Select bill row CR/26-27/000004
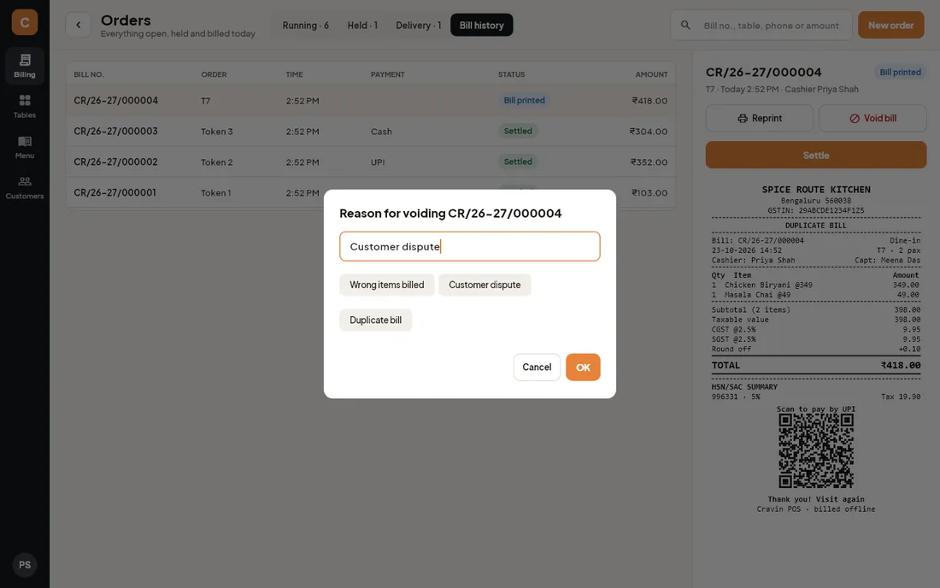 pos(371,101)
